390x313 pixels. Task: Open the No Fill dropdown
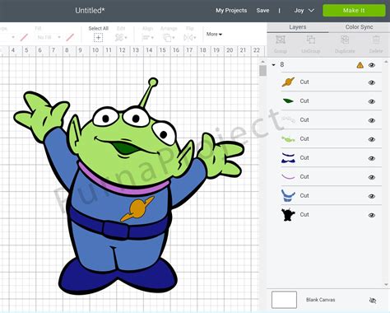coord(49,37)
